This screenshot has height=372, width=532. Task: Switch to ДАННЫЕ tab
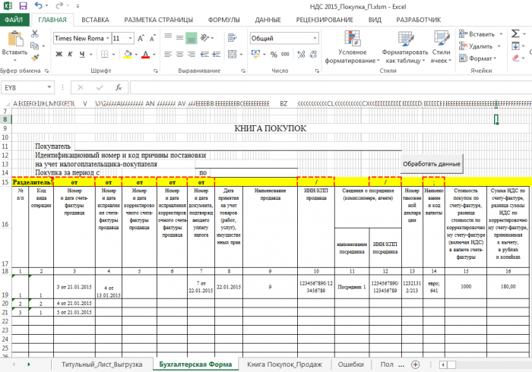268,20
